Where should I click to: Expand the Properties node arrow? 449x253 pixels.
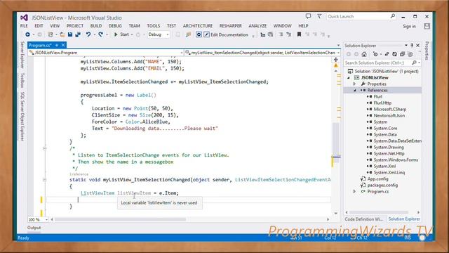[354, 84]
